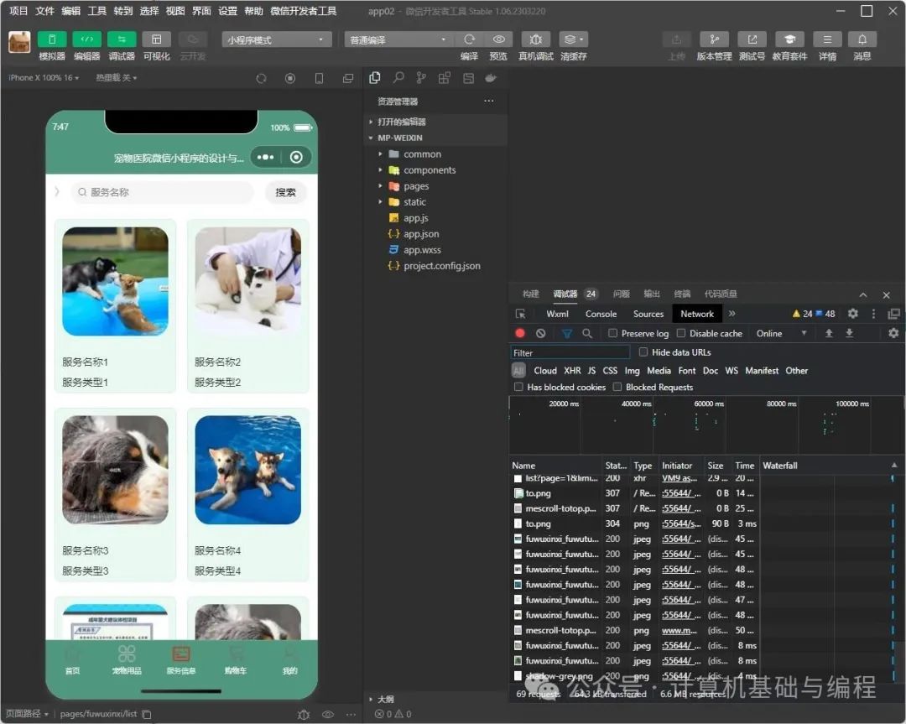Open the 设置 menu
The width and height of the screenshot is (906, 724).
226,11
